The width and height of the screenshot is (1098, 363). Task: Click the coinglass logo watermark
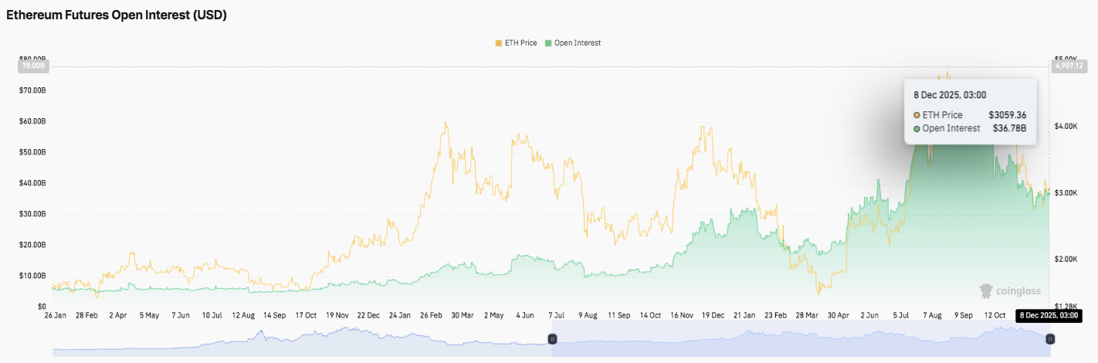point(1010,291)
